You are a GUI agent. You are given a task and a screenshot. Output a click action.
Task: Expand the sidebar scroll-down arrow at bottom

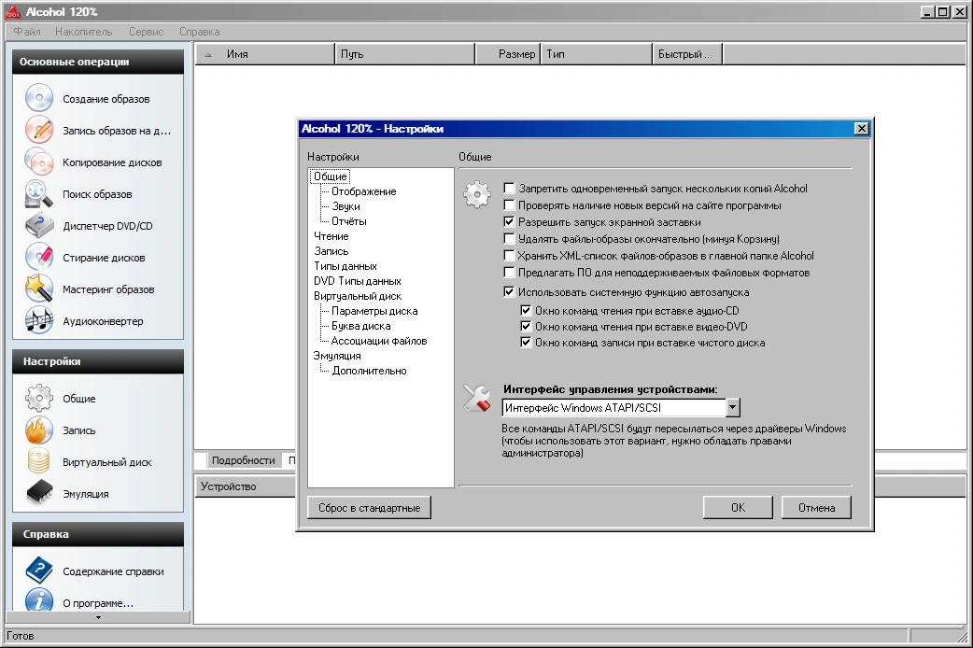[98, 617]
